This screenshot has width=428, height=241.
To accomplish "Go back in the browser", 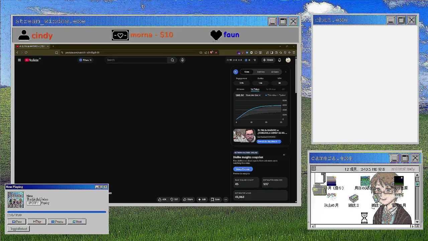I will (x=17, y=53).
